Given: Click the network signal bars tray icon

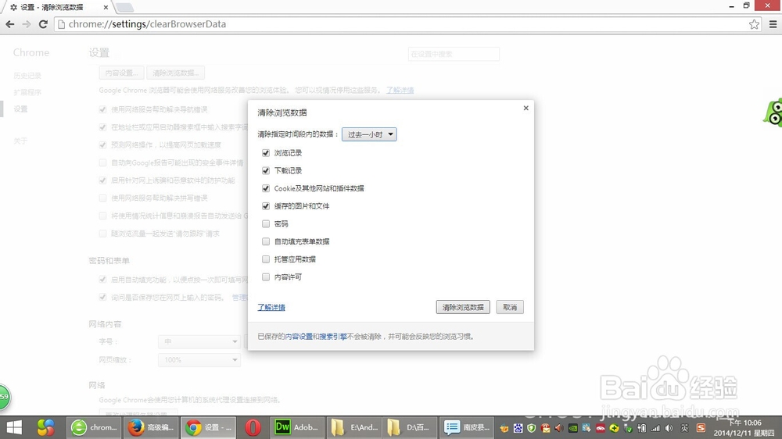Looking at the screenshot, I should (x=655, y=428).
